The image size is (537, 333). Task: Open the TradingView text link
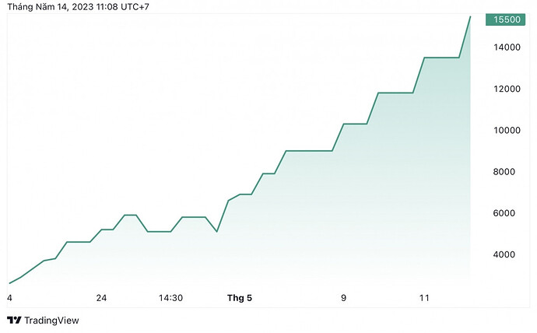[x=51, y=321]
